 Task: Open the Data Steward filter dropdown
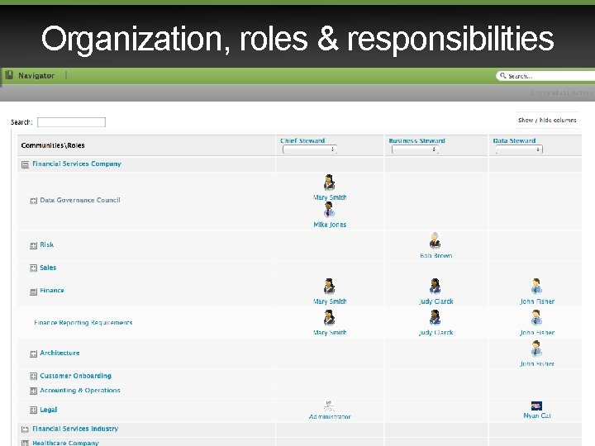pos(519,149)
